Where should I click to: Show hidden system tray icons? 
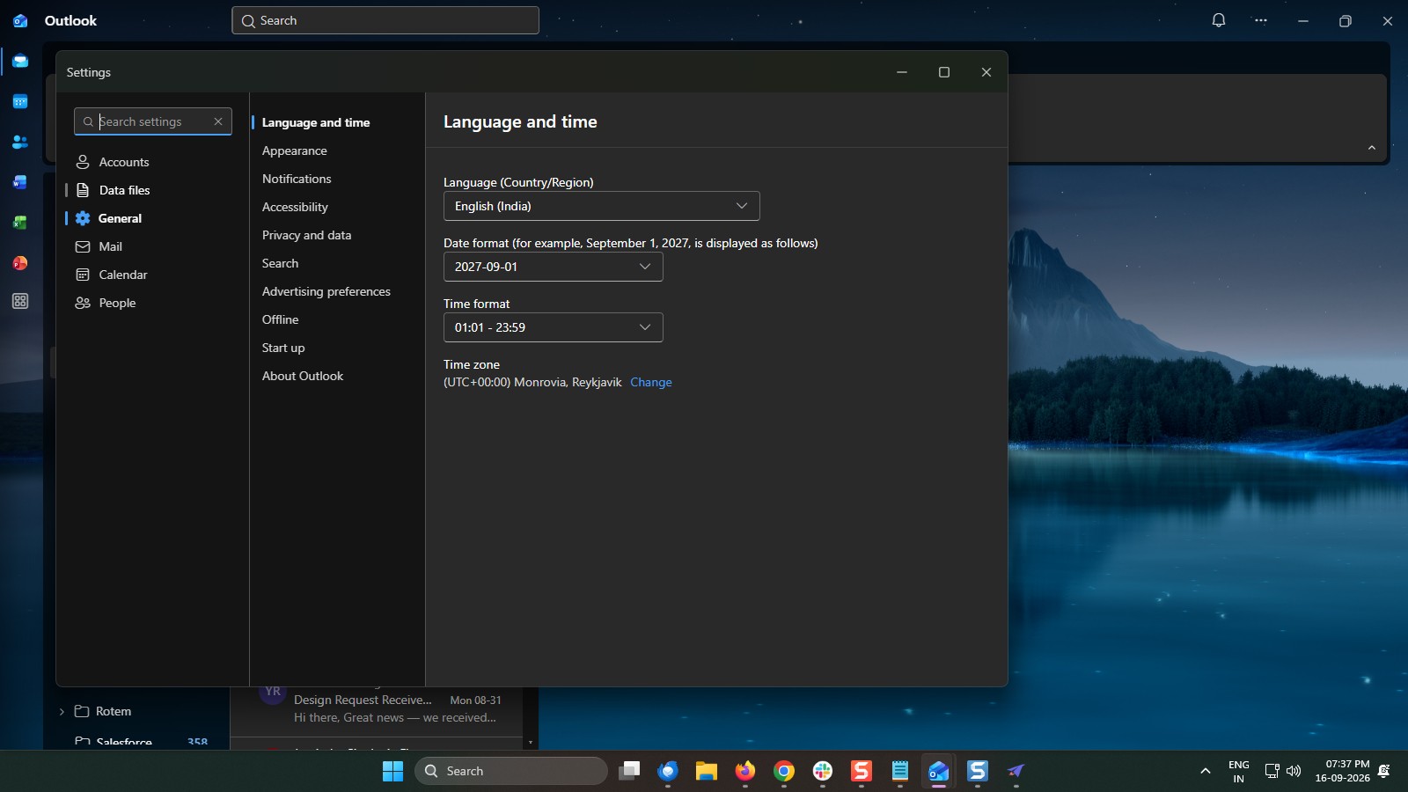coord(1205,771)
